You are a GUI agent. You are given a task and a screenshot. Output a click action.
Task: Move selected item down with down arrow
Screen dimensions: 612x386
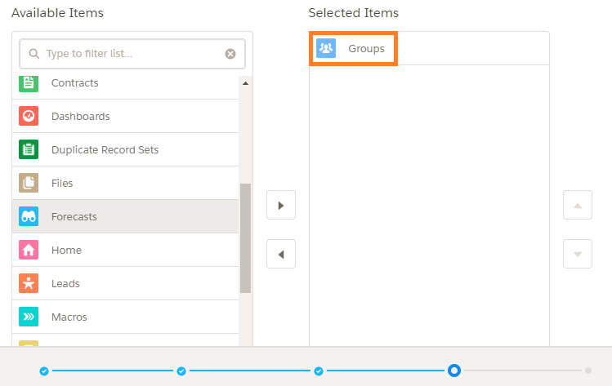[578, 255]
